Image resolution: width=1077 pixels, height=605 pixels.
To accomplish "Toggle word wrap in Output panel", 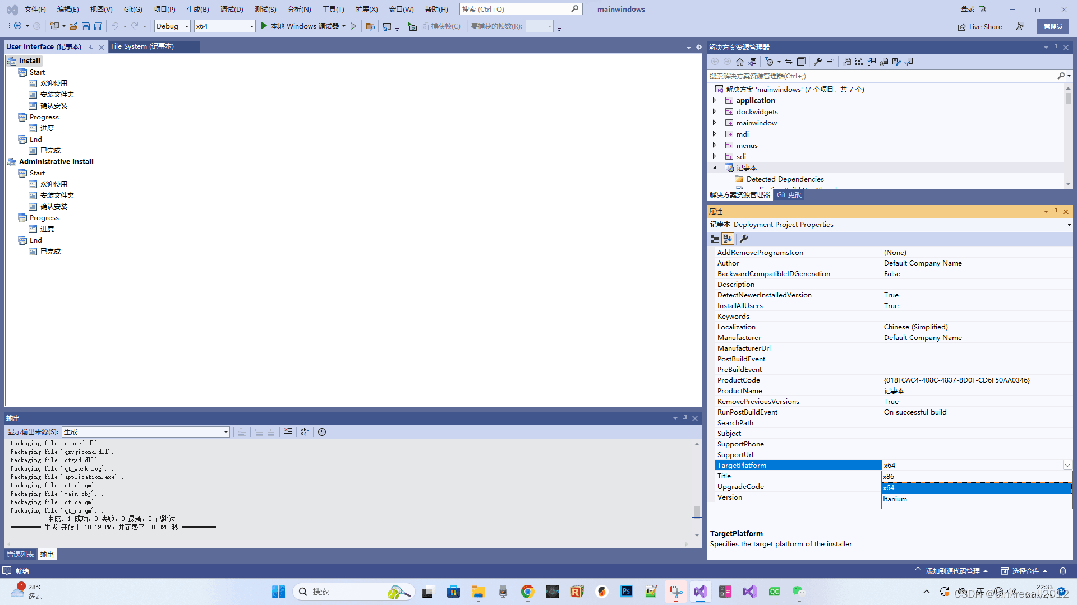I will click(x=305, y=432).
